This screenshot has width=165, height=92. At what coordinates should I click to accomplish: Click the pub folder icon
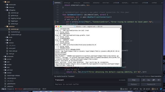click(x=5, y=62)
